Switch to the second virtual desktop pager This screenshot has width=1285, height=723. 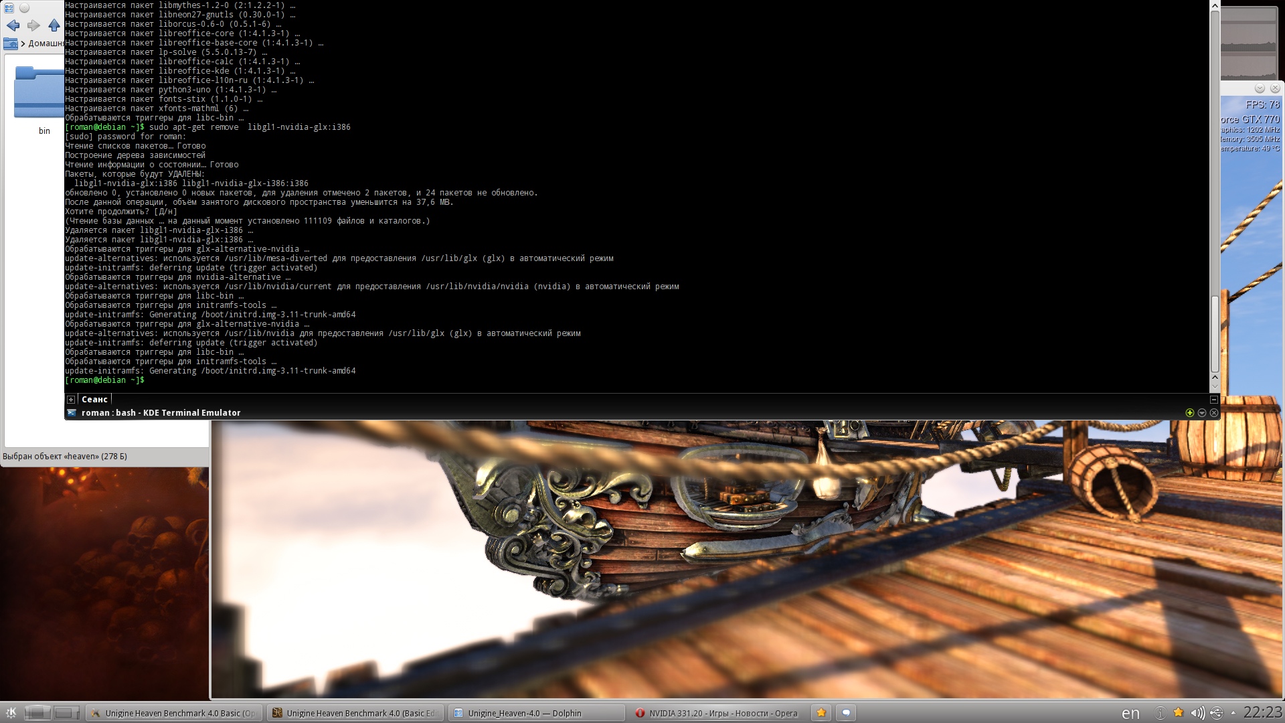66,713
